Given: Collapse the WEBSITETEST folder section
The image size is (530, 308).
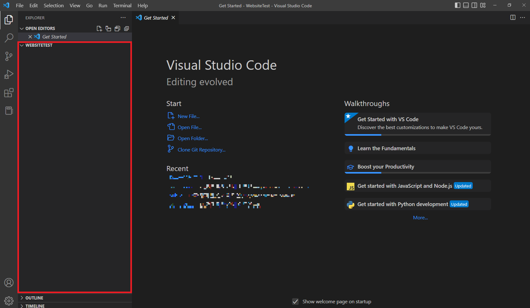Looking at the screenshot, I should click(x=22, y=45).
